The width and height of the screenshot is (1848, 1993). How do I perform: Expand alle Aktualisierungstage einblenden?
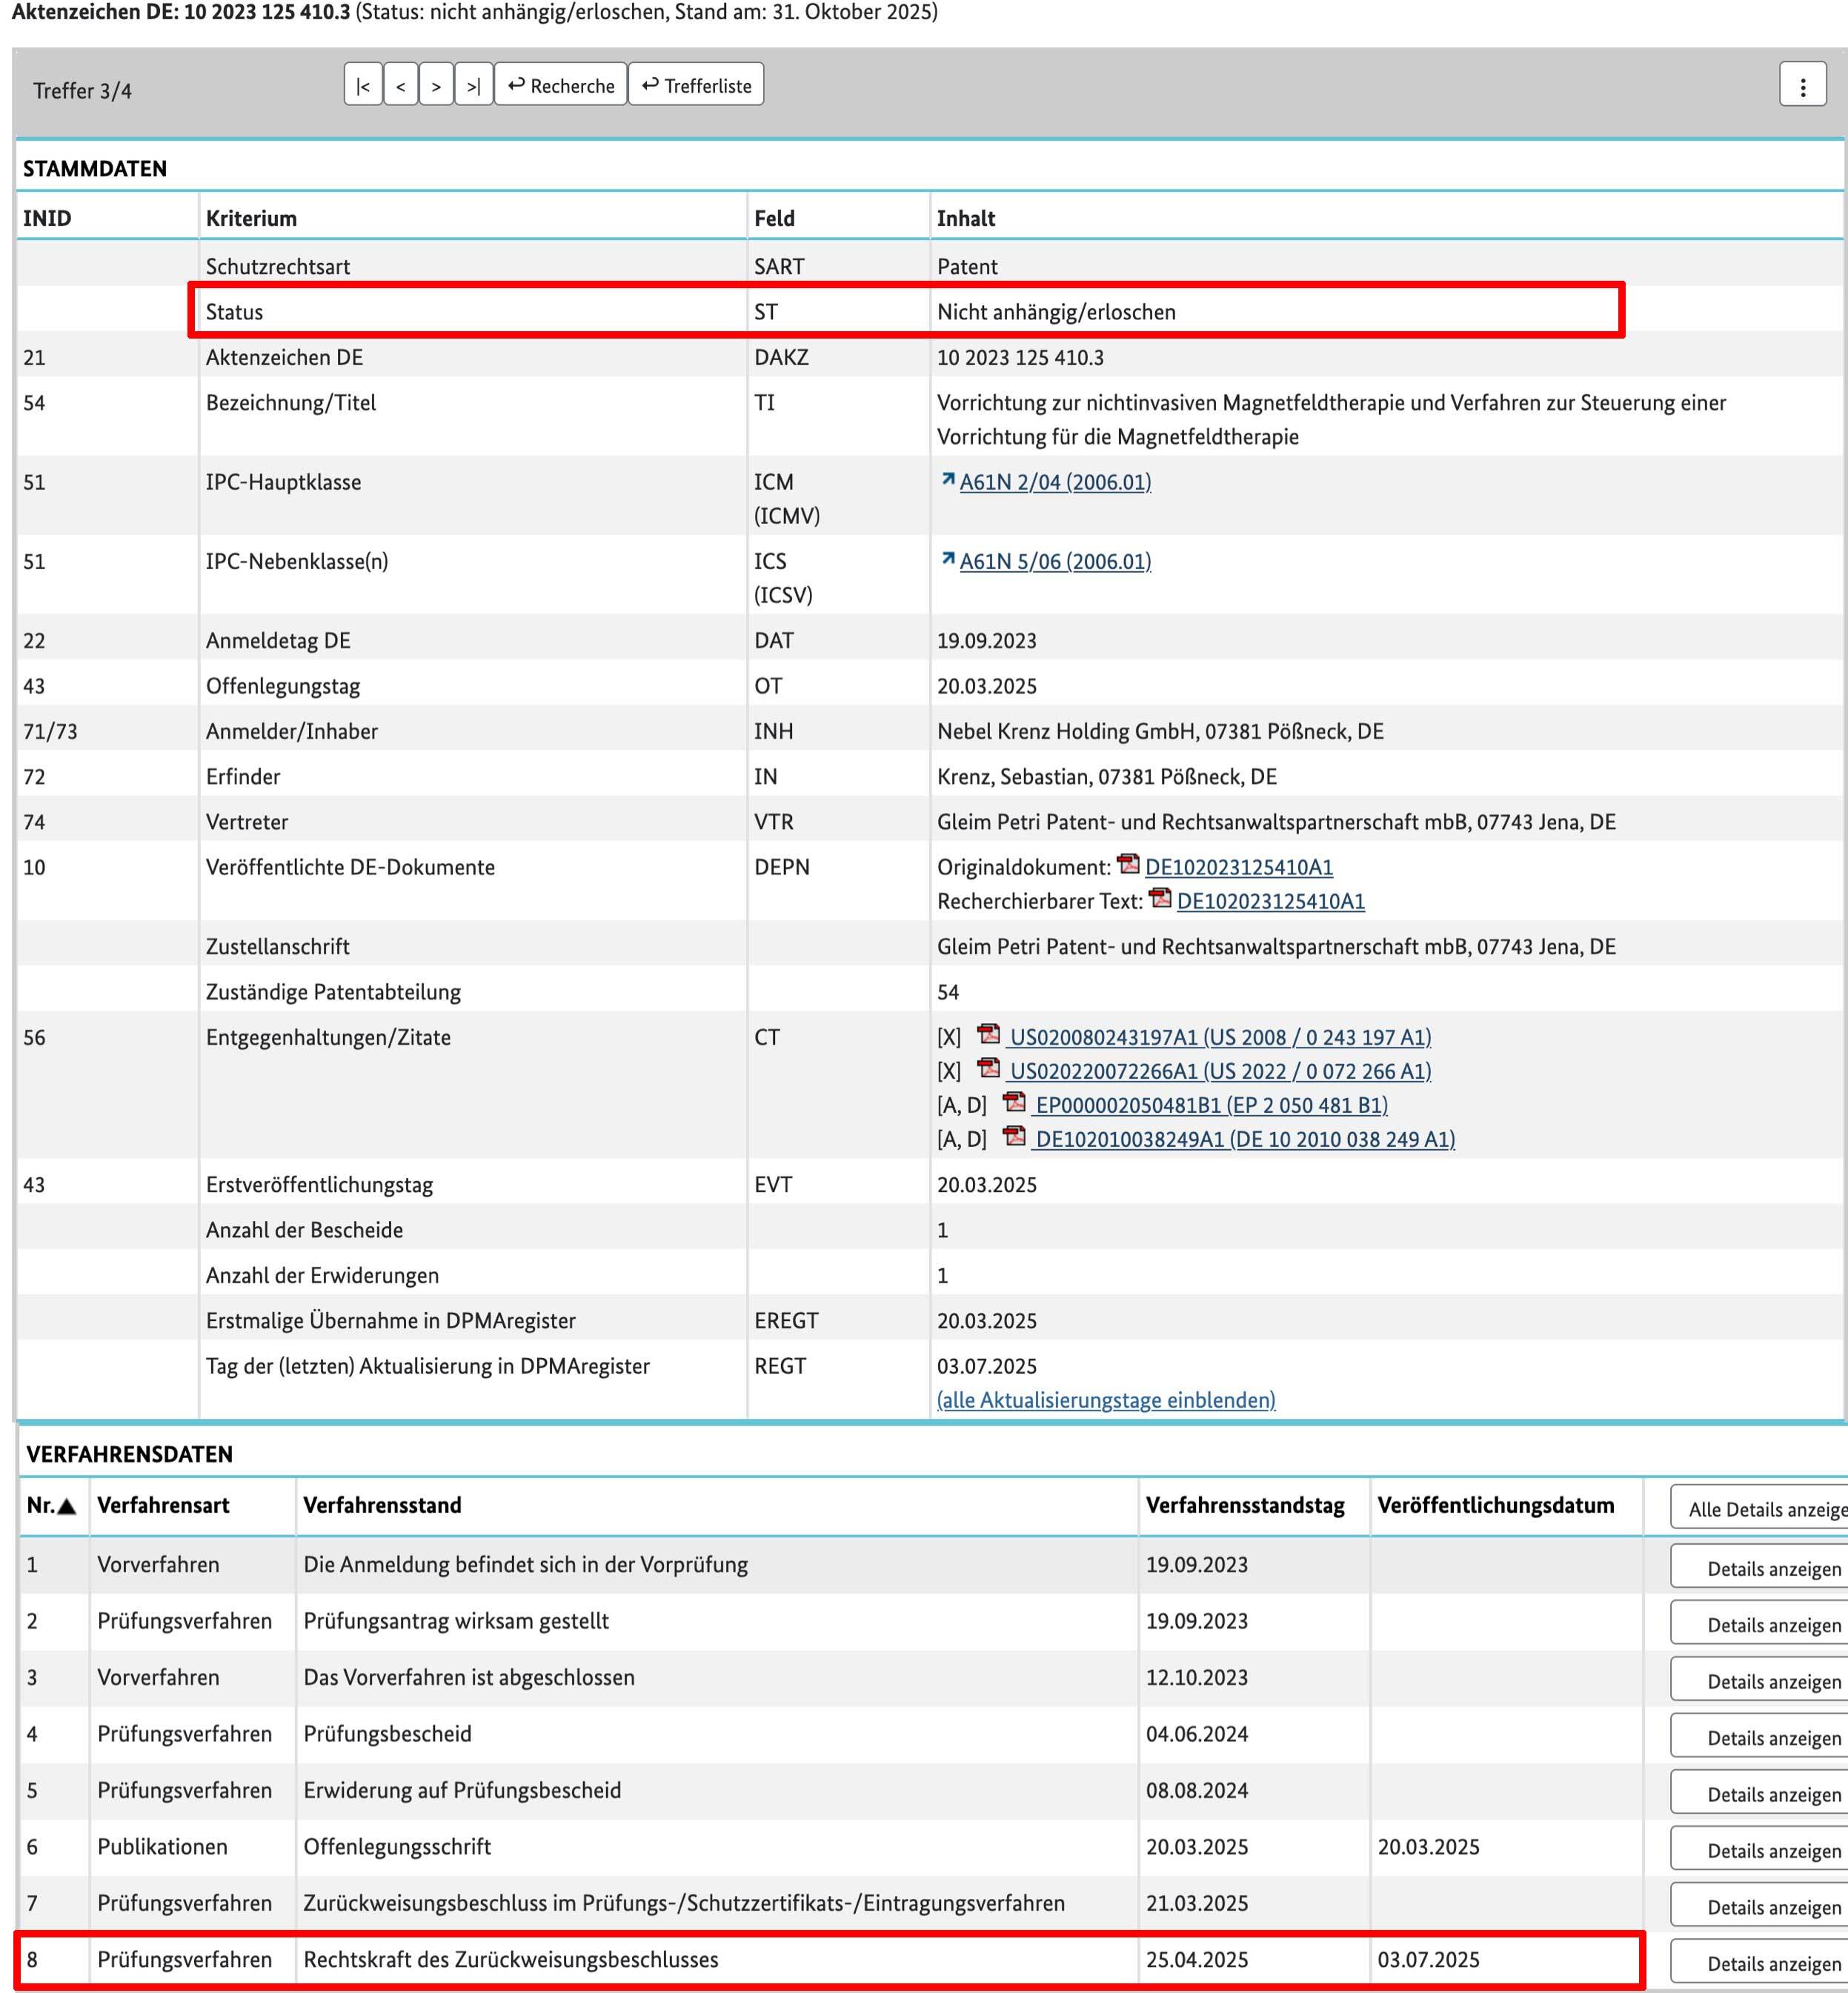point(1105,1400)
